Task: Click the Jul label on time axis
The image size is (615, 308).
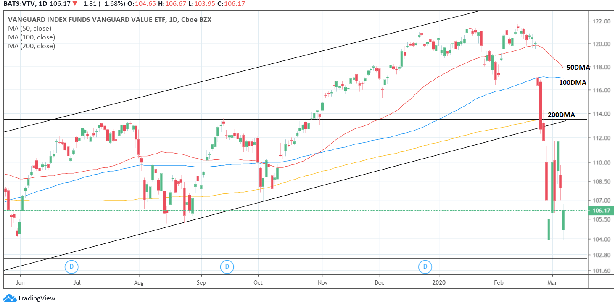Action: click(77, 283)
